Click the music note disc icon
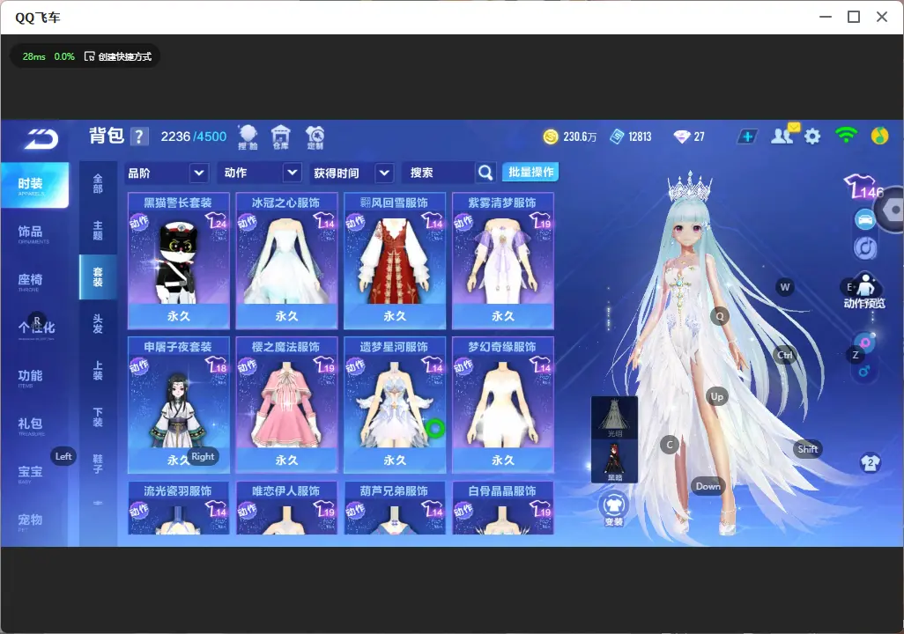The width and height of the screenshot is (904, 634). click(865, 247)
